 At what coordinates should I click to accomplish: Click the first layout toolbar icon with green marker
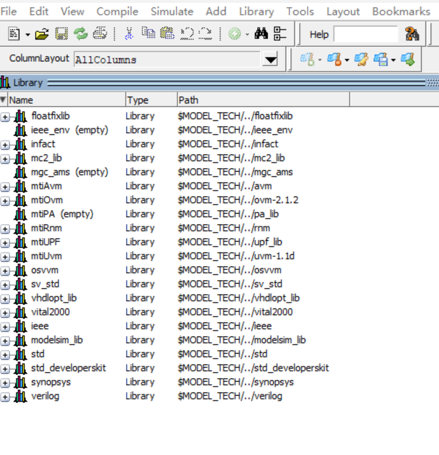point(307,59)
